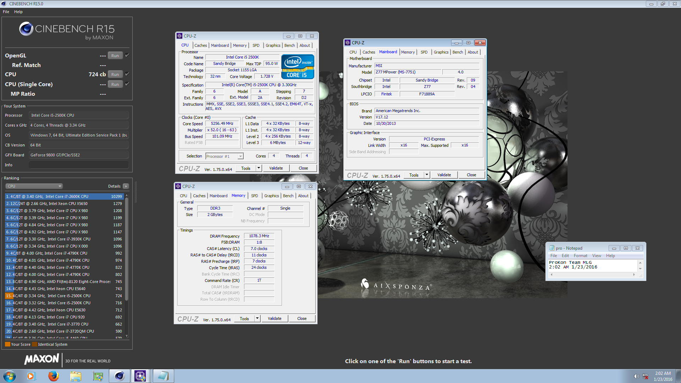The width and height of the screenshot is (681, 383).
Task: Open the About tab in Memory window
Action: click(303, 196)
